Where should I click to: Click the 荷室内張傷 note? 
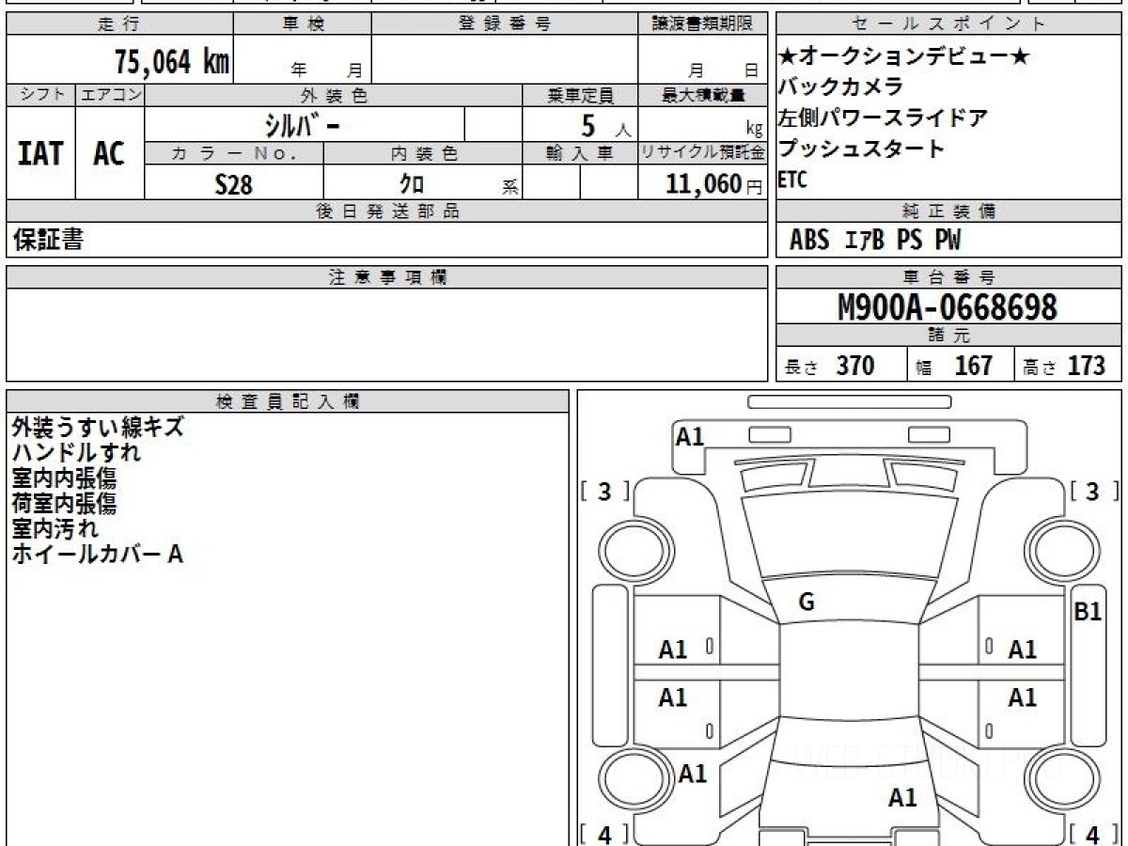click(64, 504)
